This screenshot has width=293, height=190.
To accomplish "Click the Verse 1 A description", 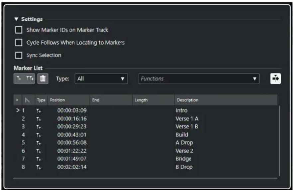I will pyautogui.click(x=187, y=118).
